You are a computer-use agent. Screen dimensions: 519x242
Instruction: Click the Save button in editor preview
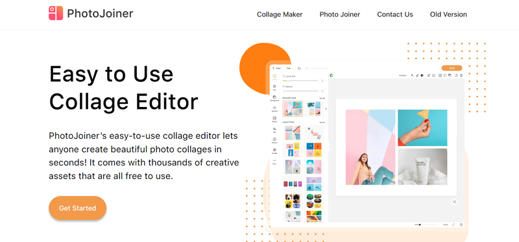coord(452,68)
